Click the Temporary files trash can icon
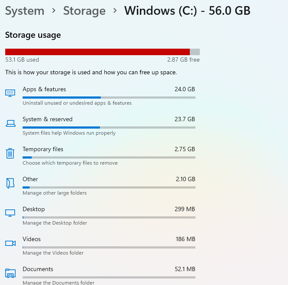288x285 pixels. coord(10,153)
